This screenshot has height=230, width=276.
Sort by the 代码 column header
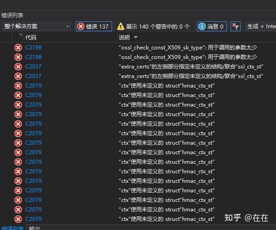31,38
